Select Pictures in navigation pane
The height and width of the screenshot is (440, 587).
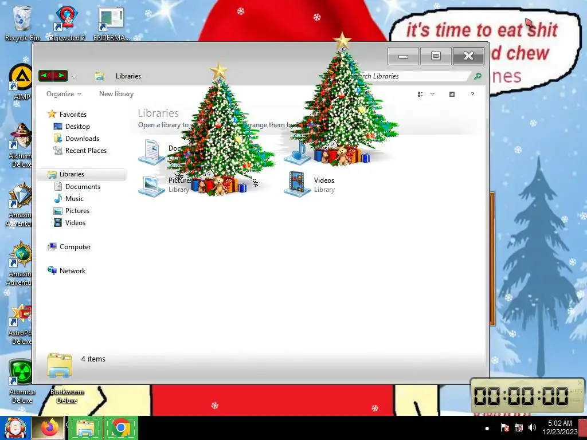coord(77,211)
